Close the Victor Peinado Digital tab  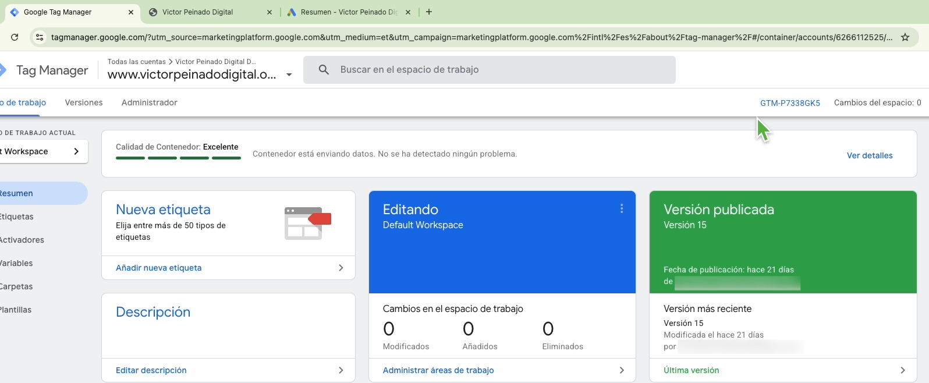[x=269, y=12]
